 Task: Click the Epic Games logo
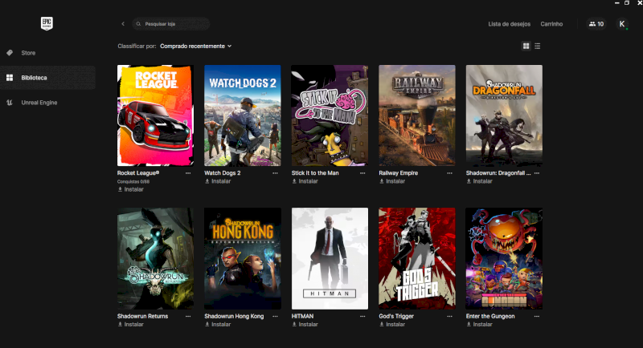47,24
